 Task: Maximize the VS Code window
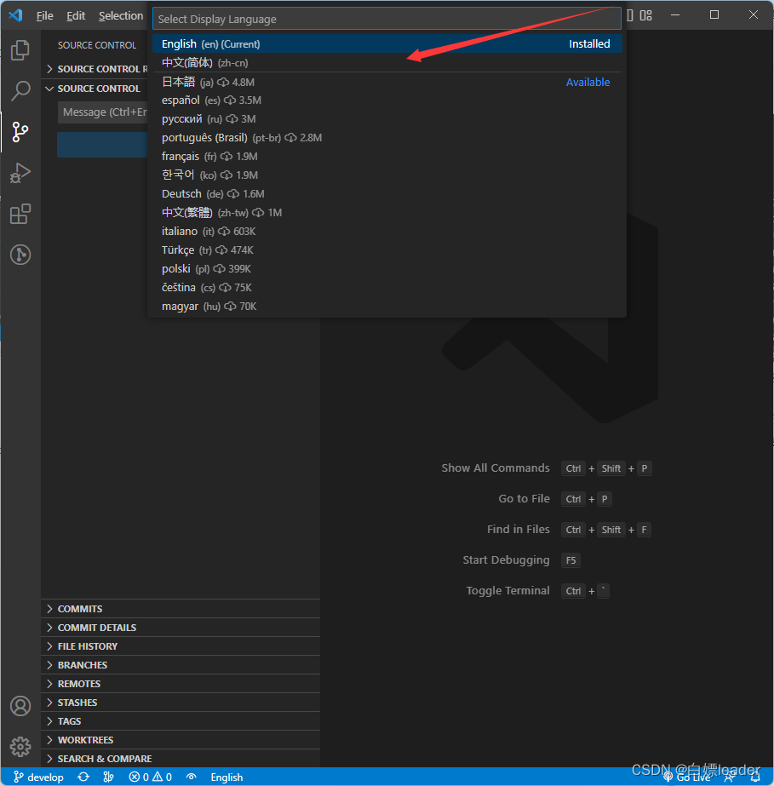[x=714, y=15]
